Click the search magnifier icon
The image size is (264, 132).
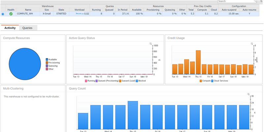pyautogui.click(x=255, y=1)
